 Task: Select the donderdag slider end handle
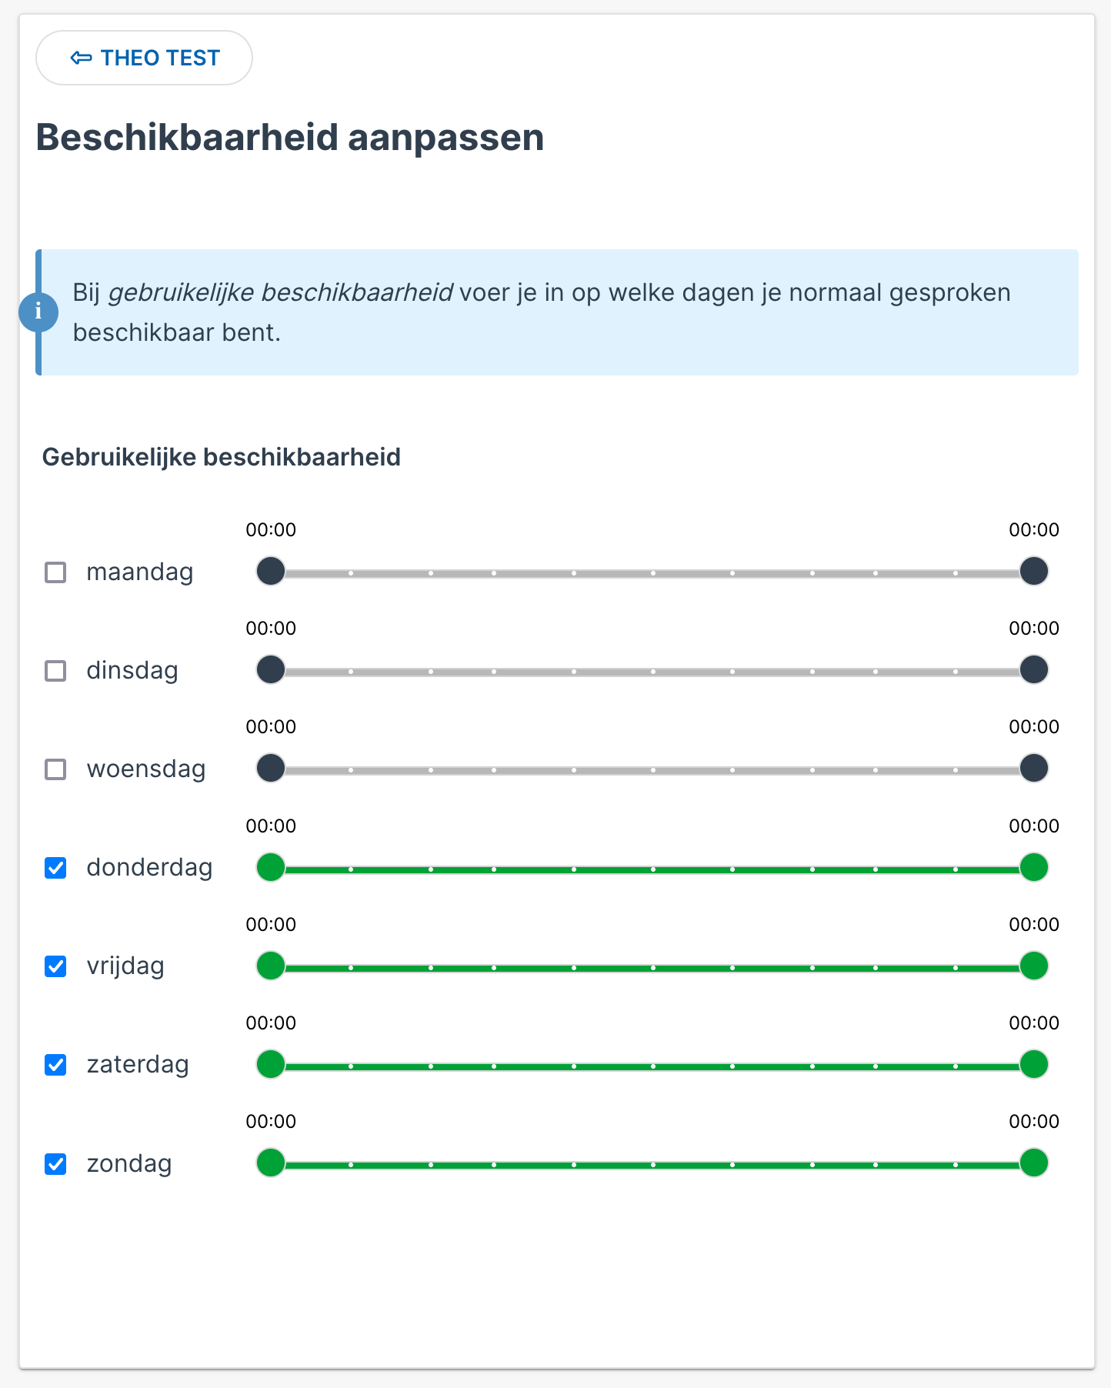coord(1034,867)
